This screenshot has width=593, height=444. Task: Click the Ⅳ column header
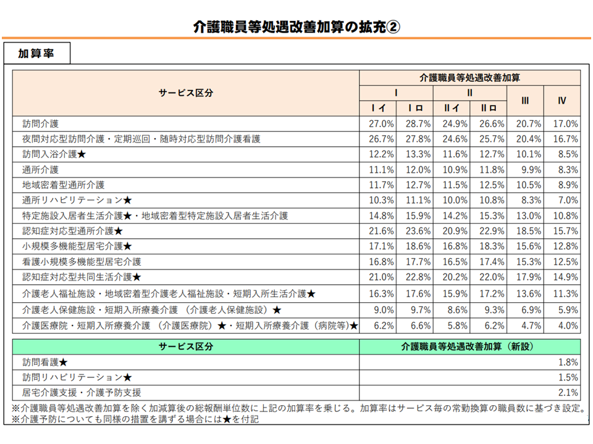pyautogui.click(x=561, y=101)
